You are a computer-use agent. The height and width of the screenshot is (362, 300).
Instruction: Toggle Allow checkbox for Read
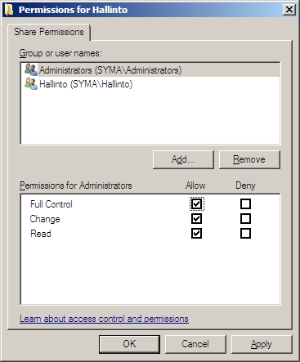pos(196,234)
